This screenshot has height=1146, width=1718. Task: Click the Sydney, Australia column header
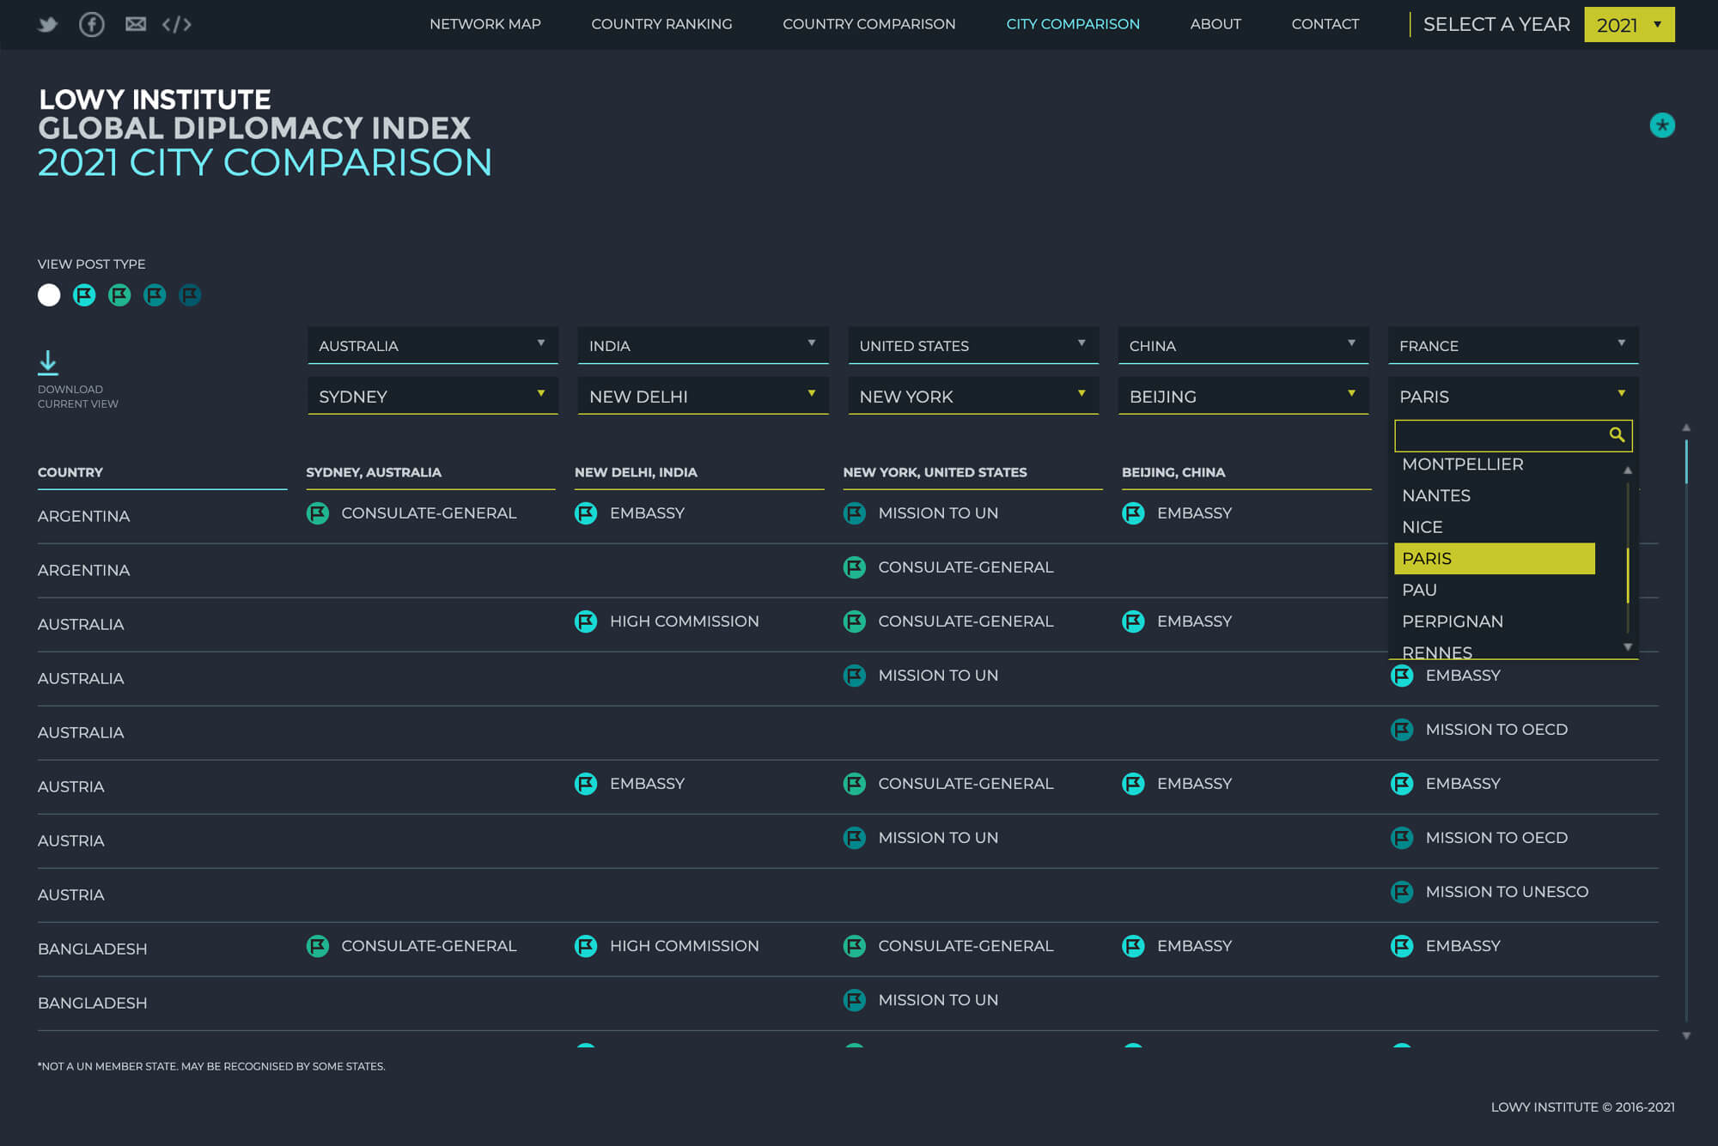point(374,472)
